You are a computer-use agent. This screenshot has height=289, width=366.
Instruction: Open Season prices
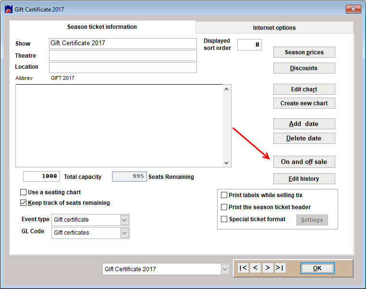pos(304,52)
